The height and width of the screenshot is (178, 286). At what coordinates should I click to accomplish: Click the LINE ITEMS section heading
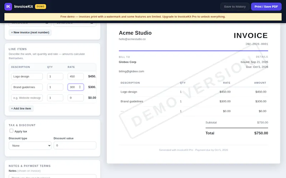(x=18, y=49)
